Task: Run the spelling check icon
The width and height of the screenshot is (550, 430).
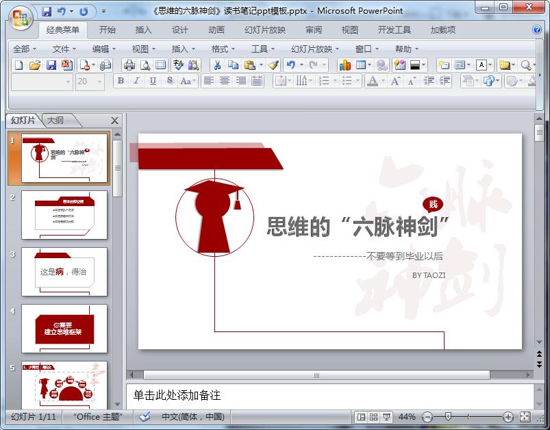Action: click(x=178, y=65)
